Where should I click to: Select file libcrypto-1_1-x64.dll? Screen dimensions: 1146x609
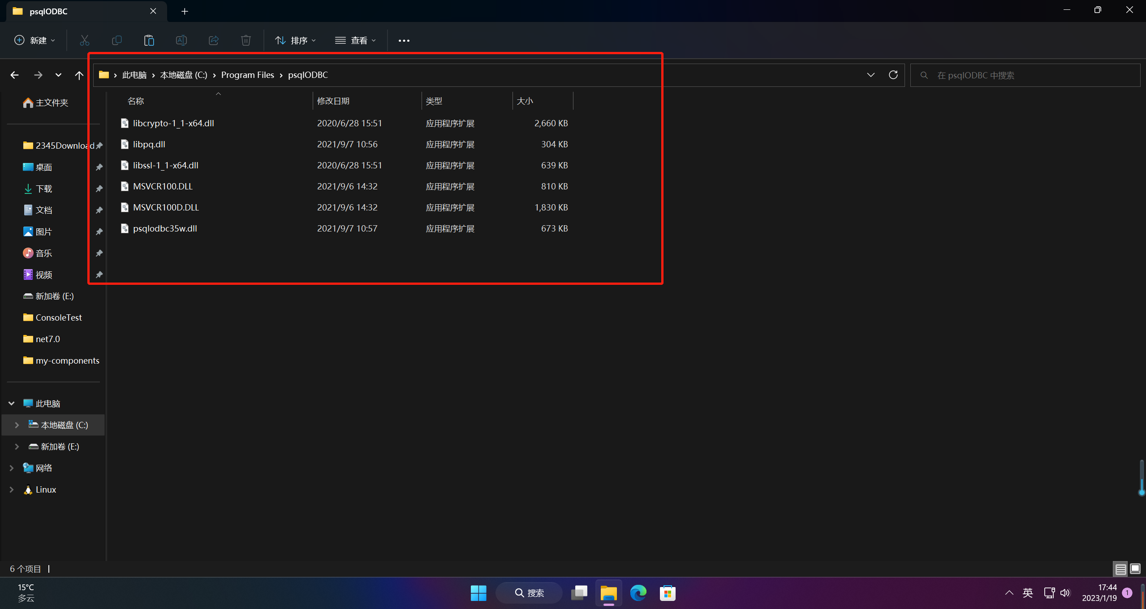click(x=173, y=123)
